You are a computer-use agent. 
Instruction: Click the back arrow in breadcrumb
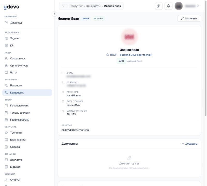63,6
